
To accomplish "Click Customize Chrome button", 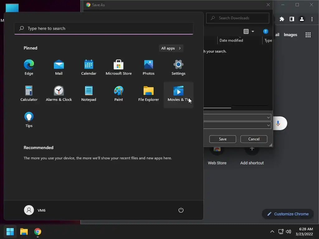I will coord(288,214).
